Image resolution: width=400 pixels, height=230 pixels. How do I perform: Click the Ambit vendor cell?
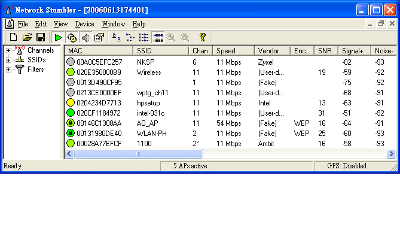[266, 144]
